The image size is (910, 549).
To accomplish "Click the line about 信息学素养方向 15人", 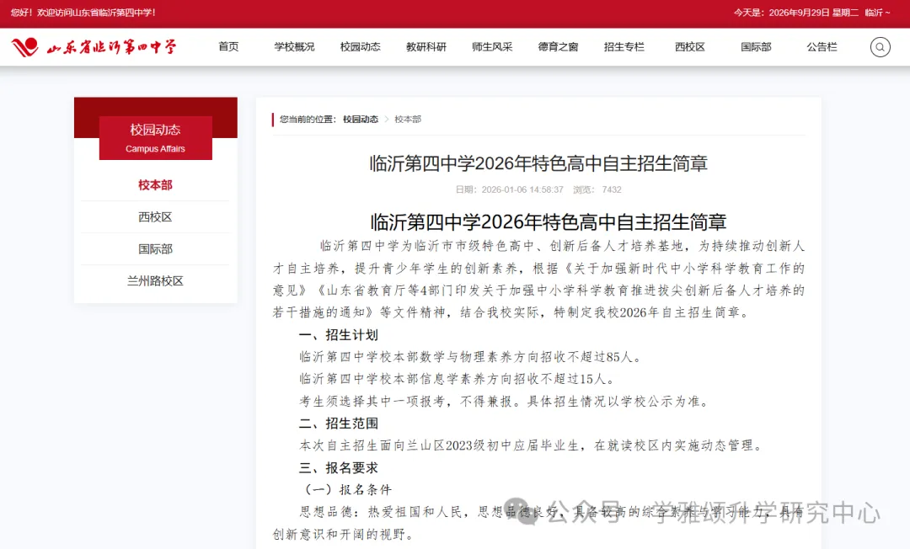I will pyautogui.click(x=458, y=379).
